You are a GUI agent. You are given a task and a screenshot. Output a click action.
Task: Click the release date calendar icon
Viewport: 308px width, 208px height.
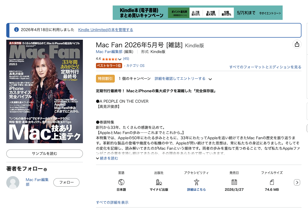tap(234, 182)
